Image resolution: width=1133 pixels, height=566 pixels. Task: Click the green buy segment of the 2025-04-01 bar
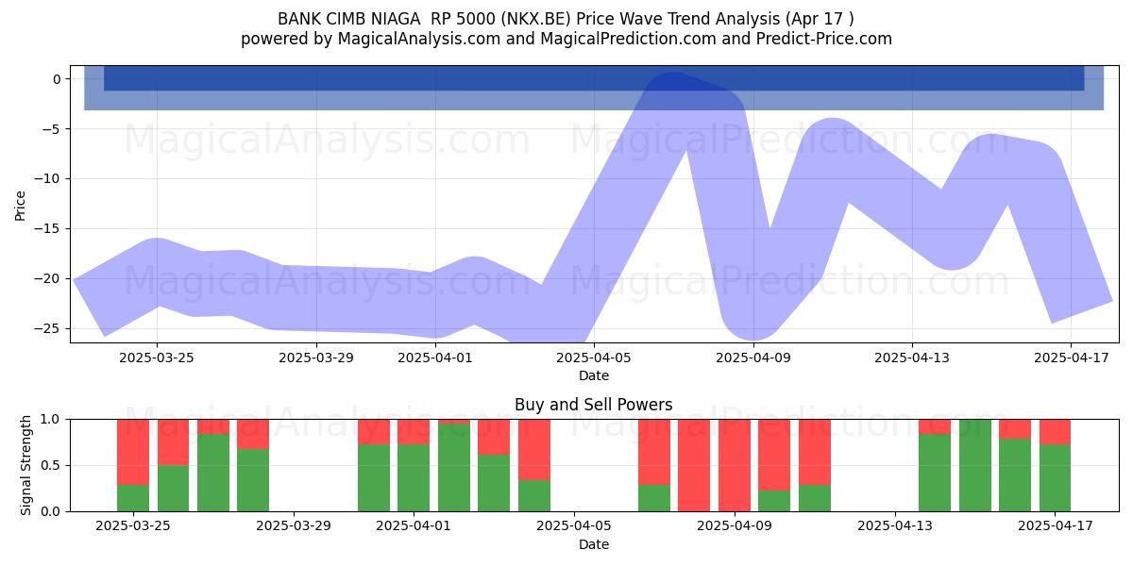coord(414,477)
